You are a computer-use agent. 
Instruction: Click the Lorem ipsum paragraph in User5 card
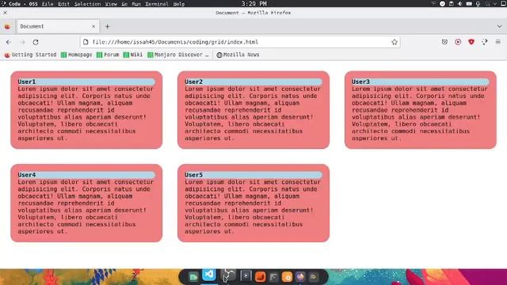253,207
